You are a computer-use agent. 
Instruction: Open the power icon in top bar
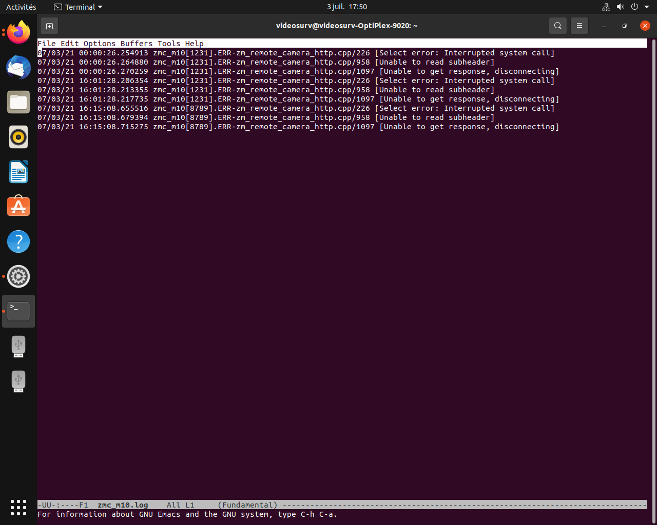coord(634,7)
